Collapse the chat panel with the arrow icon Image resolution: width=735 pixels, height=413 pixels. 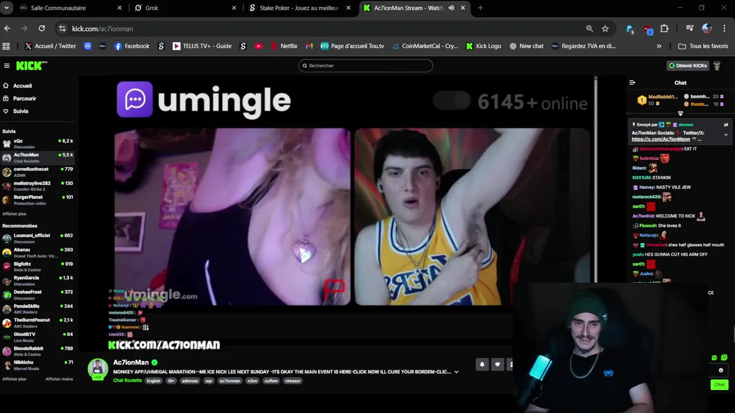tap(632, 83)
